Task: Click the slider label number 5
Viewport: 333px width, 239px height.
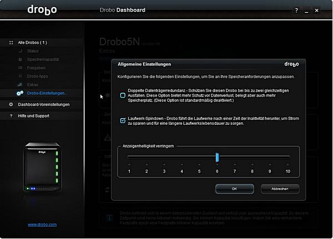Action: (x=199, y=171)
